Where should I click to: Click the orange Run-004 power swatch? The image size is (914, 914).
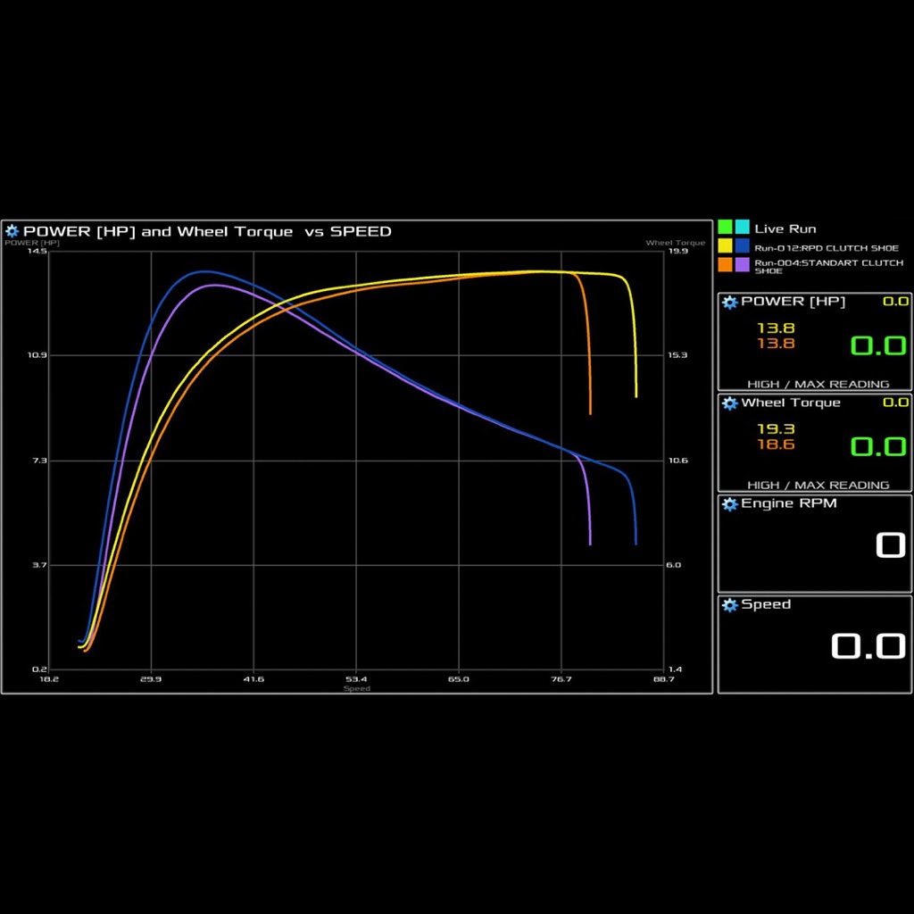click(x=725, y=264)
